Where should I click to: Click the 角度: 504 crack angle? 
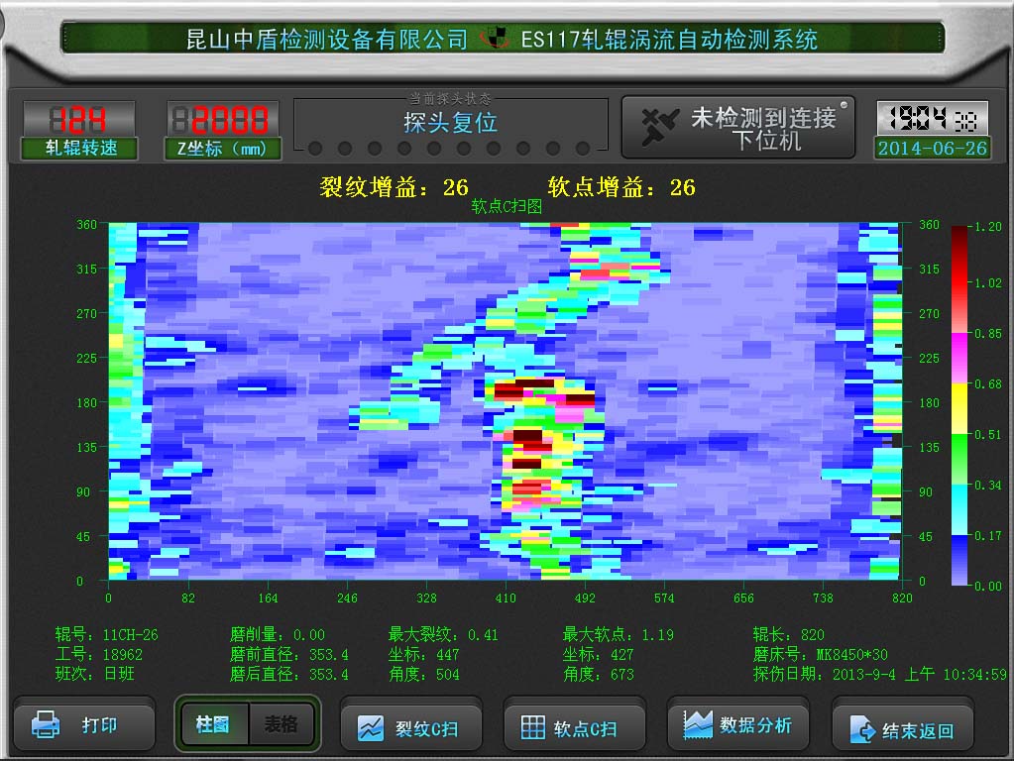424,675
